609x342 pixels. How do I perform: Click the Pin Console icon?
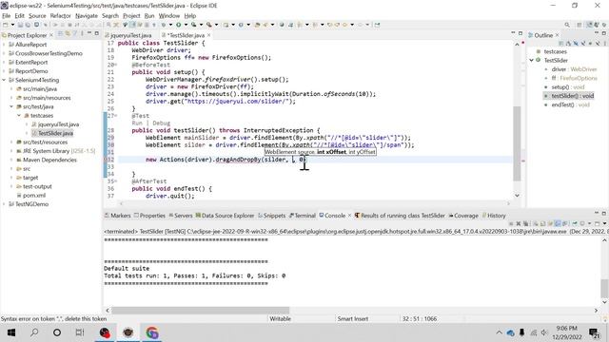575,224
